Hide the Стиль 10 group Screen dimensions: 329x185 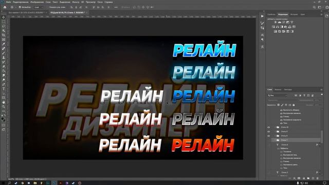click(x=268, y=127)
